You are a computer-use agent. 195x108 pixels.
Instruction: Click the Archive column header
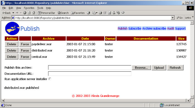pos(49,38)
